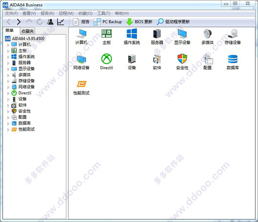The width and height of the screenshot is (258, 222).
Task: Select 配置 in the left tree
Action: tap(19, 117)
